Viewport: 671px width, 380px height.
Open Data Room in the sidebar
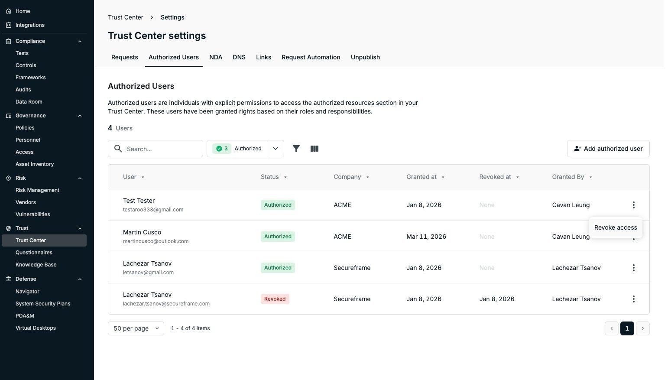pyautogui.click(x=29, y=102)
